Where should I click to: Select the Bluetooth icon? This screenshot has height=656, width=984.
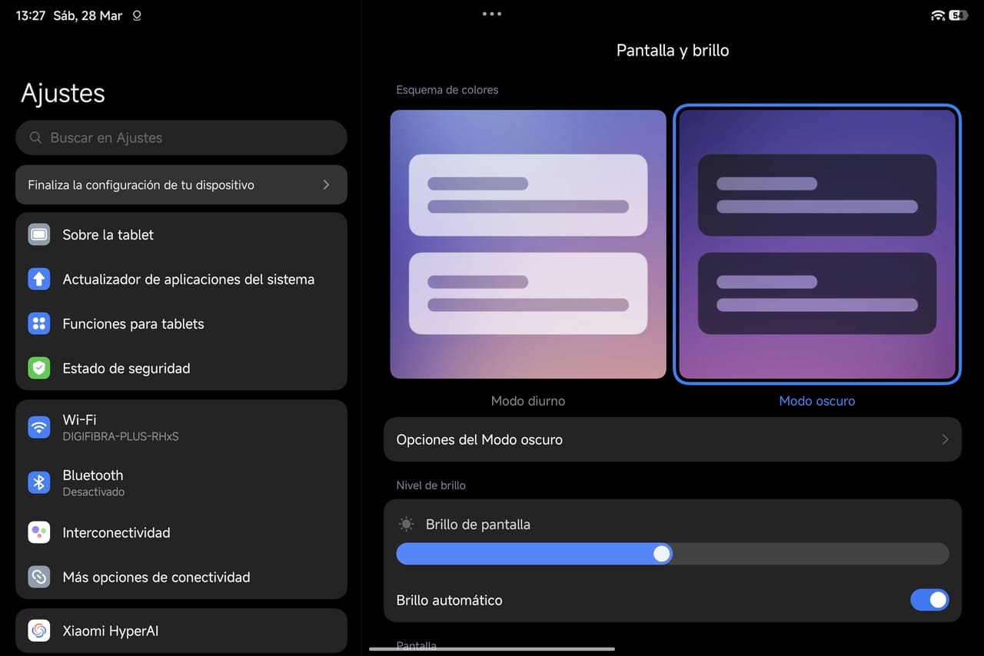pos(39,482)
